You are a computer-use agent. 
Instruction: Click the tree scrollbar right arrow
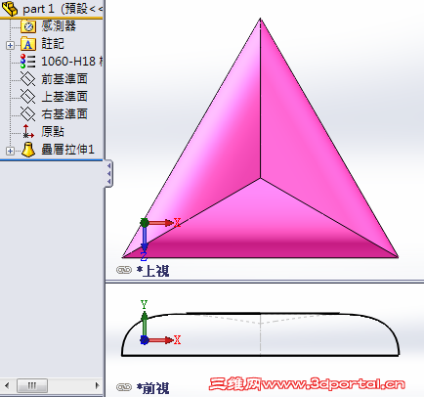(x=97, y=386)
